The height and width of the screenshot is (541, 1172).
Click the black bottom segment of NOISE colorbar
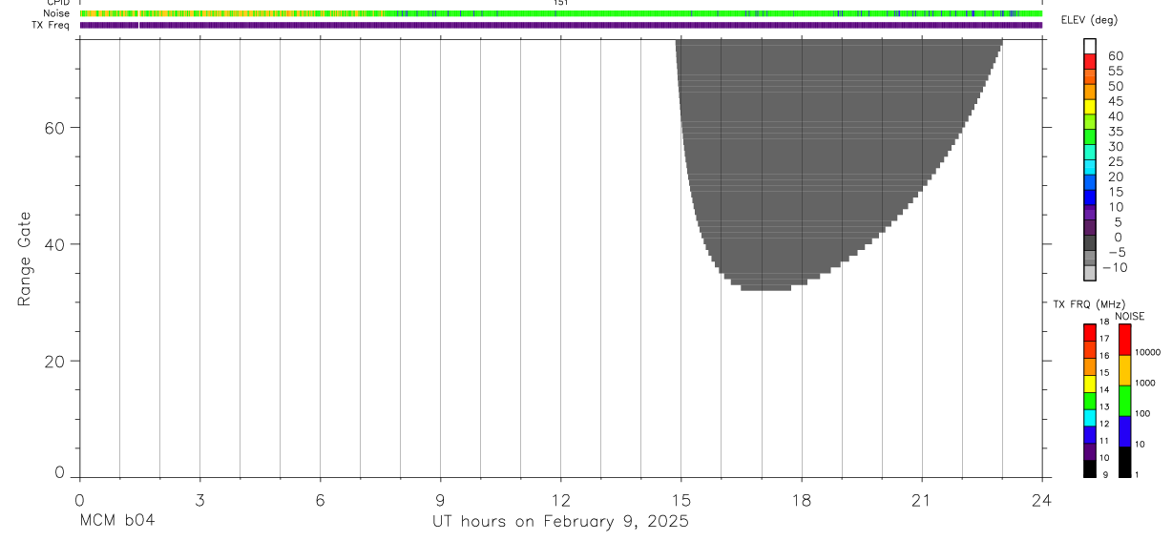(1125, 462)
